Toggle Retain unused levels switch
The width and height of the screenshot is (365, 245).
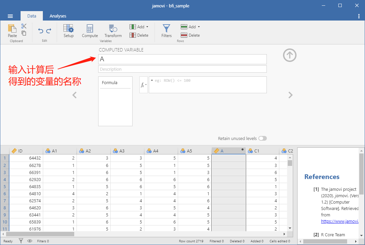tap(262, 138)
